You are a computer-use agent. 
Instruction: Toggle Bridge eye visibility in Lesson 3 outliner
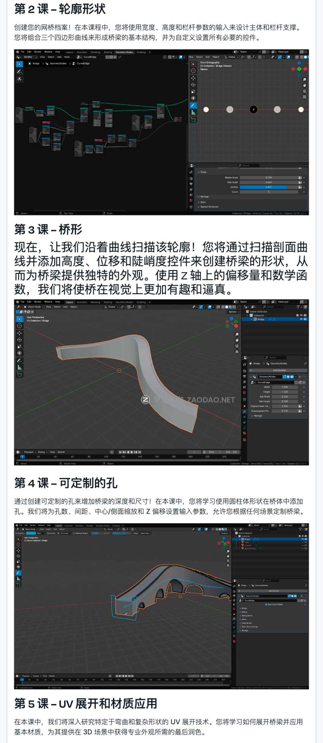301,319
